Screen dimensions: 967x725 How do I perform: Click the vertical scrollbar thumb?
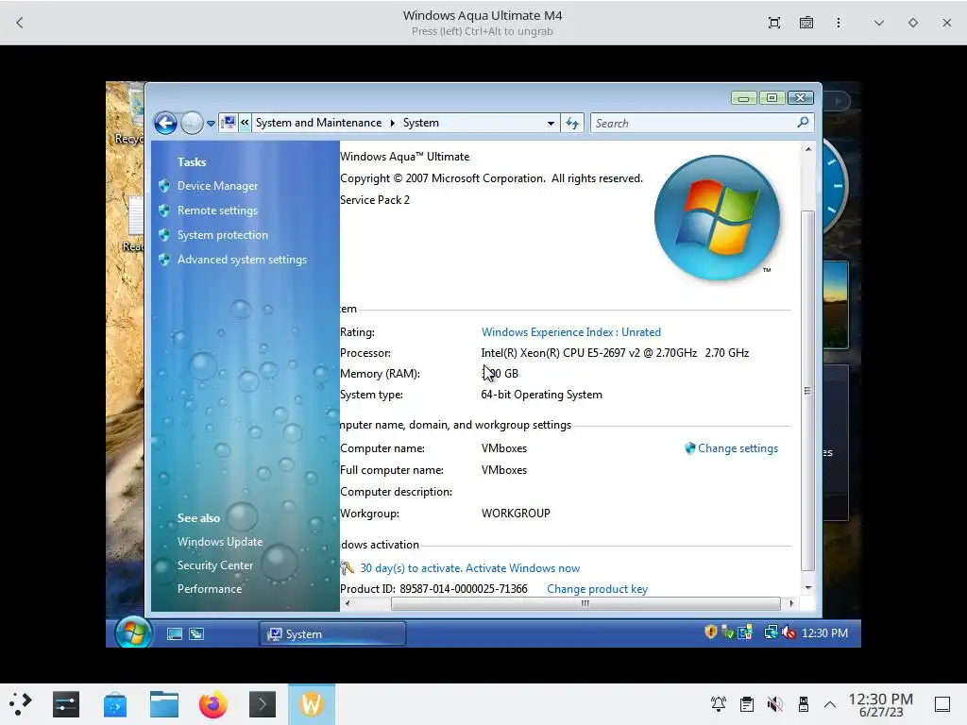point(808,390)
